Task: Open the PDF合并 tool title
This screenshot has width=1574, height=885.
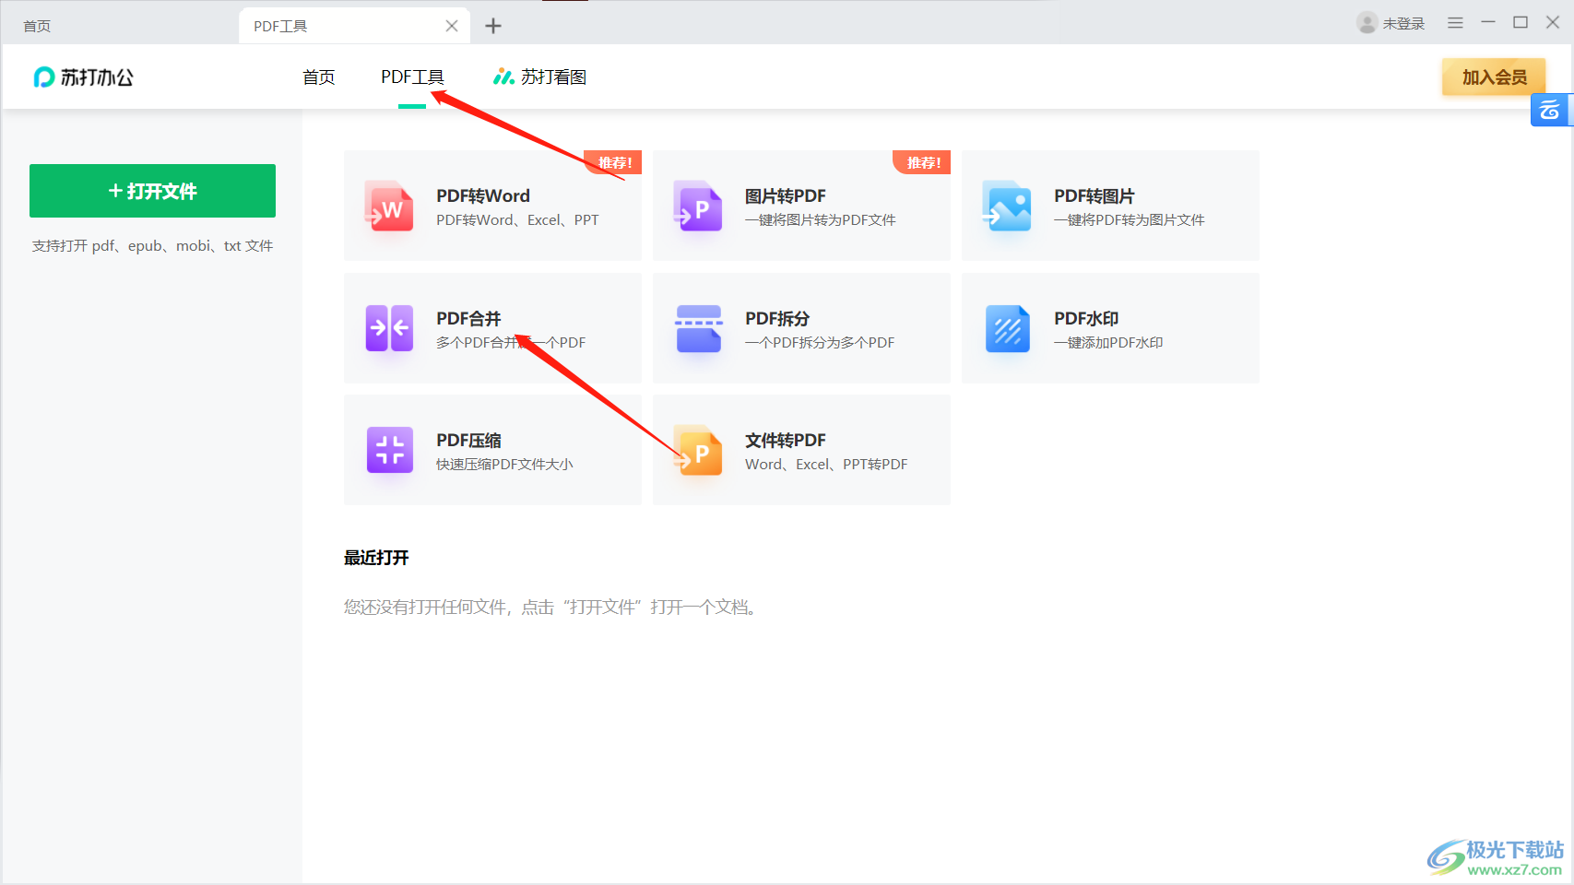Action: [468, 318]
